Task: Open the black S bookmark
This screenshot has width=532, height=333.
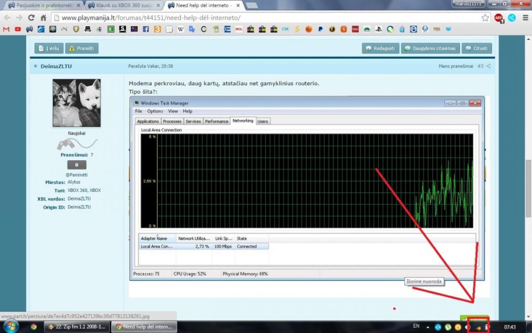Action: (122, 29)
